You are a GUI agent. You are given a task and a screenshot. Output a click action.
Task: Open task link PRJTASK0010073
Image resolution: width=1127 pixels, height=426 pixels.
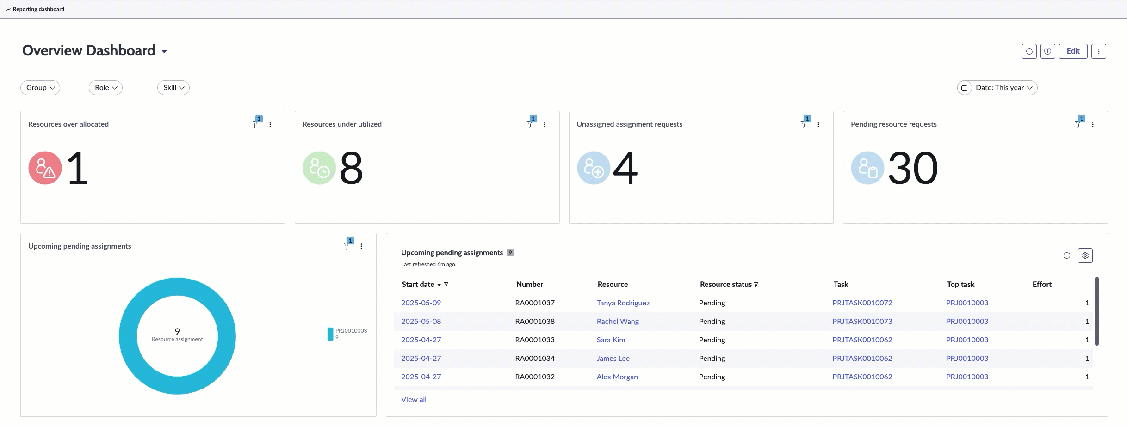click(862, 322)
